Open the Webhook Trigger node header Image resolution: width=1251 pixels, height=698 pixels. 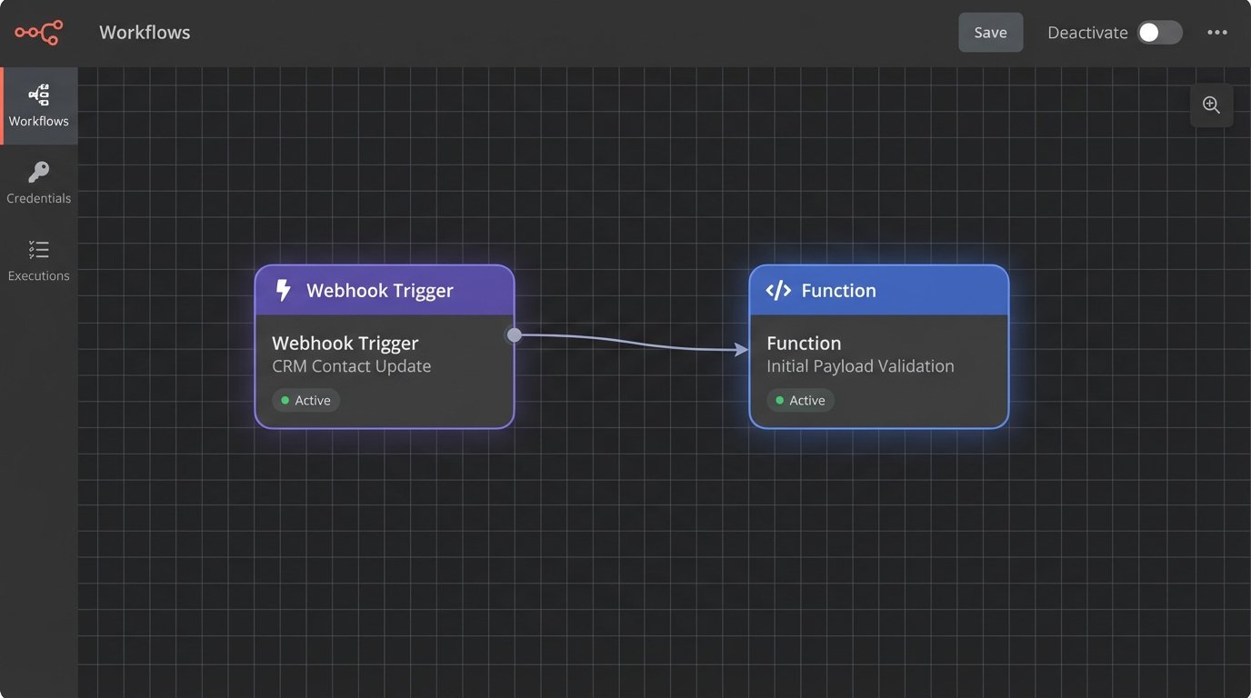click(382, 290)
